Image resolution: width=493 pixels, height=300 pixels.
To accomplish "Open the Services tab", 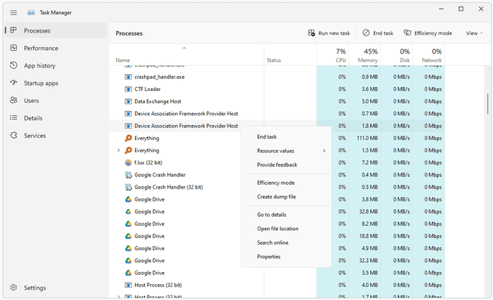I will click(55, 136).
